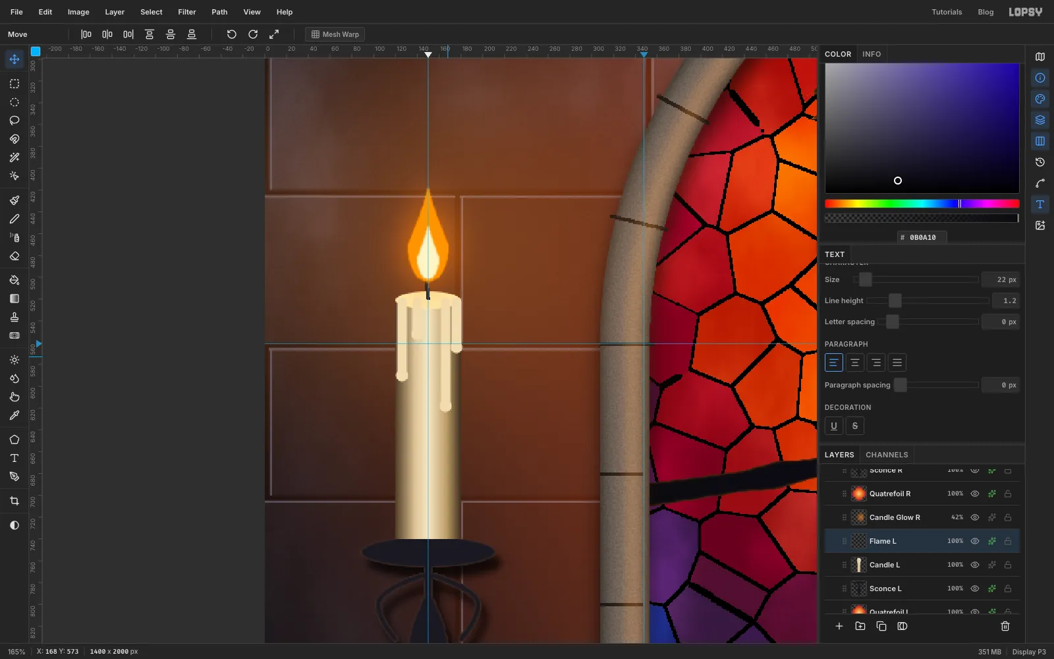
Task: Set paragraph alignment to center
Action: coord(855,362)
